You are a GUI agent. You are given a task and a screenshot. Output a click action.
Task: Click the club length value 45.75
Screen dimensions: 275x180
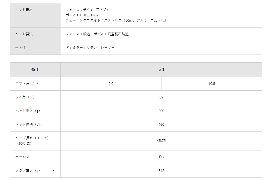[x=161, y=141]
